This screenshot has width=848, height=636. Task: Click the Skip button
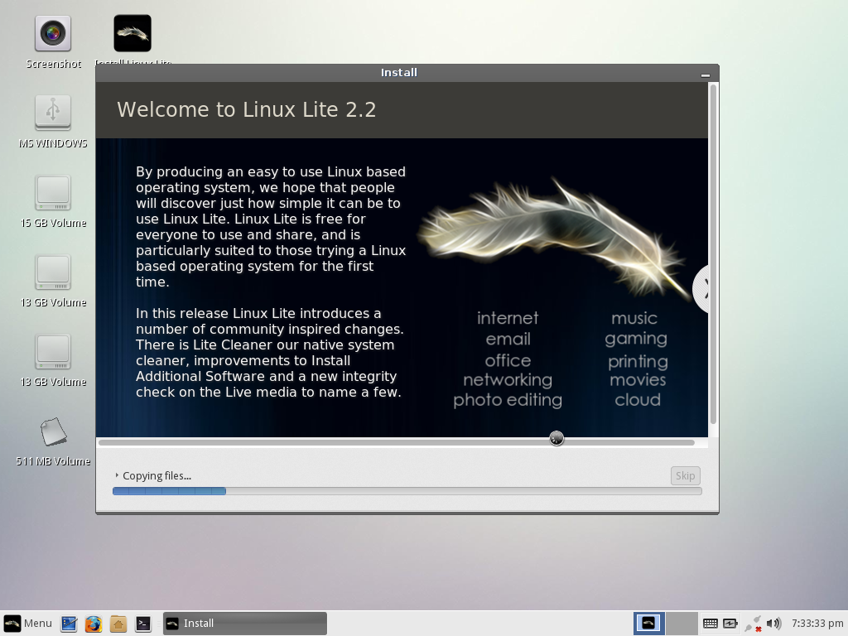pos(685,476)
